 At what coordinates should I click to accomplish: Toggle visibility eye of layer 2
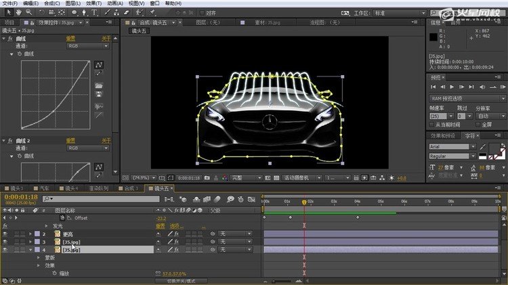click(5, 234)
